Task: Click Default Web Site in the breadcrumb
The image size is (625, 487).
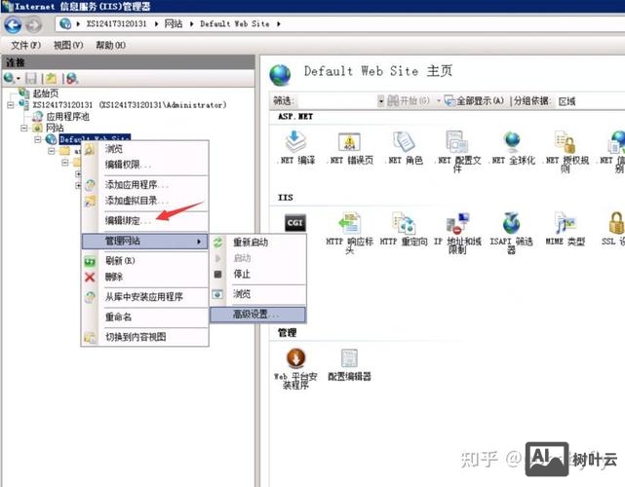Action: (235, 24)
